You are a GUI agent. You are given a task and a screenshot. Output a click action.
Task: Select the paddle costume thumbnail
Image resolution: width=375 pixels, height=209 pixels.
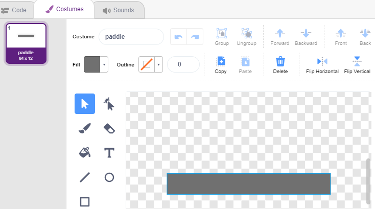[x=26, y=43]
